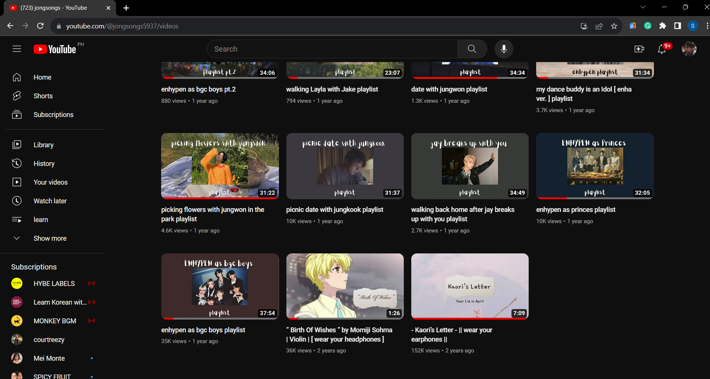
Task: Visit the courtreezy subscription channel
Action: click(49, 339)
